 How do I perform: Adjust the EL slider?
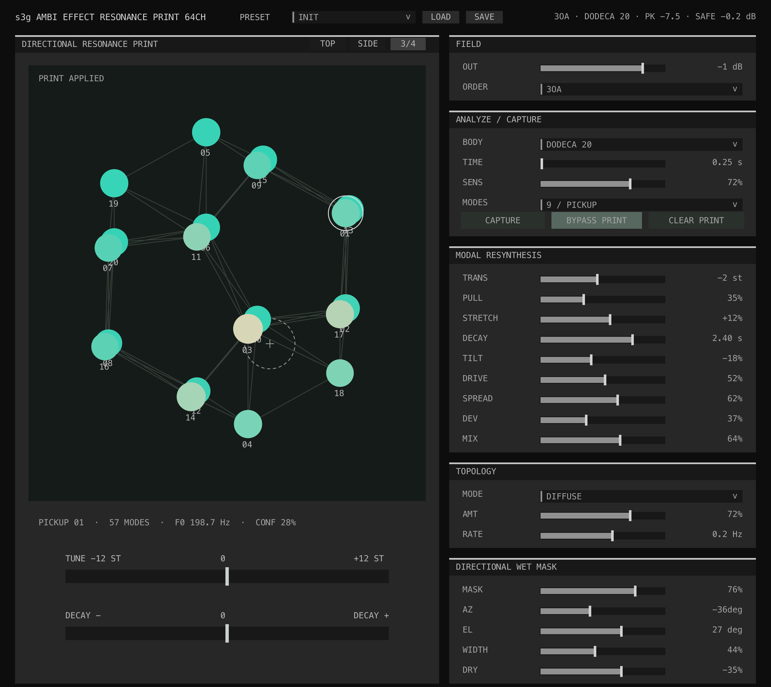(x=603, y=631)
